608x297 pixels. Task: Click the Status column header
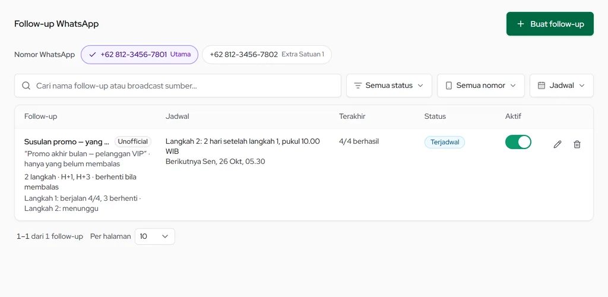tap(435, 116)
